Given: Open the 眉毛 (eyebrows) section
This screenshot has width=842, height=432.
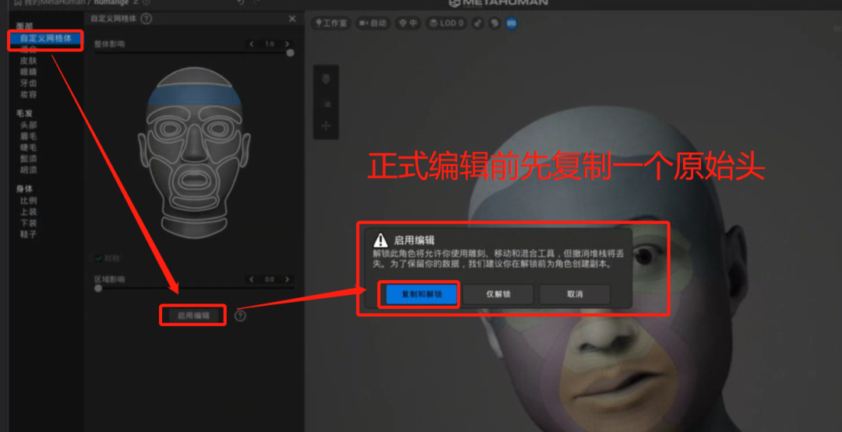Looking at the screenshot, I should tap(29, 136).
